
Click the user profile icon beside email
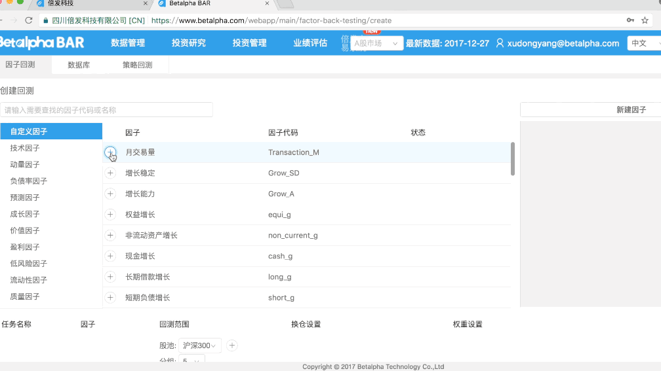click(500, 43)
